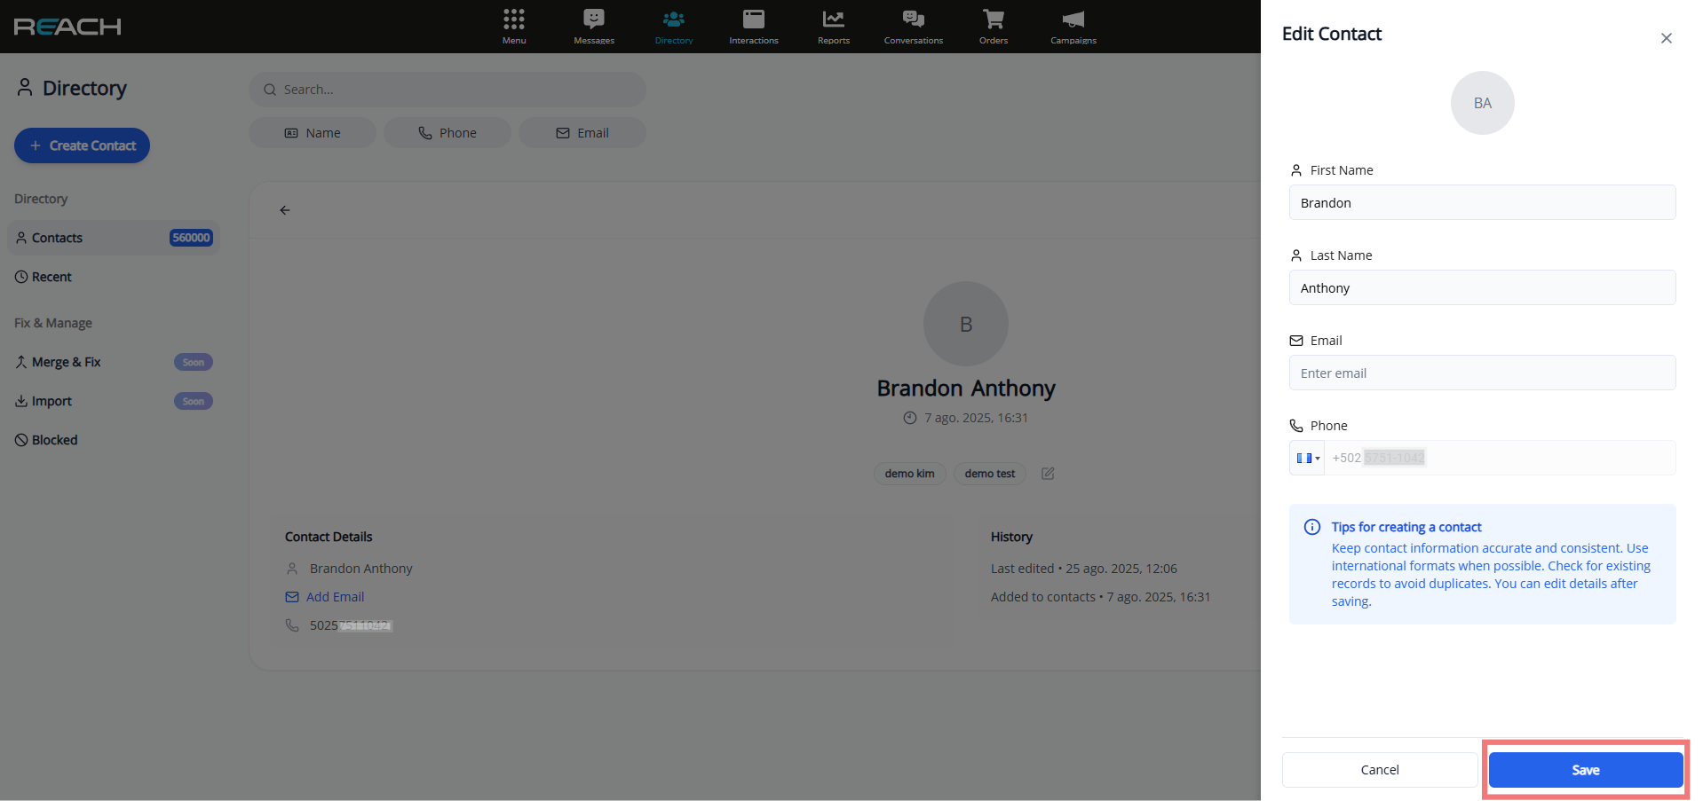
Task: Close the Edit Contact panel
Action: pos(1667,38)
